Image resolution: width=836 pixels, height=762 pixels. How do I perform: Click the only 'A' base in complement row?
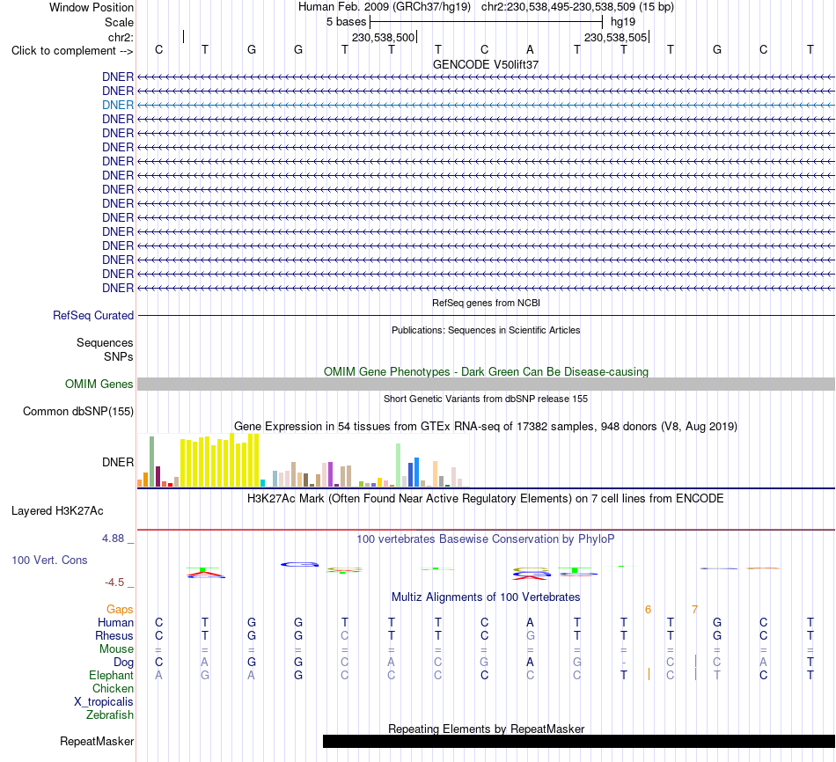coord(530,49)
